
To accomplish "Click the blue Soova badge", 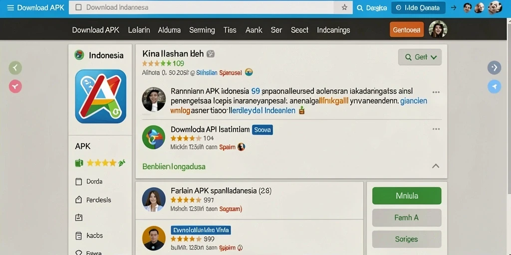I will tap(262, 130).
